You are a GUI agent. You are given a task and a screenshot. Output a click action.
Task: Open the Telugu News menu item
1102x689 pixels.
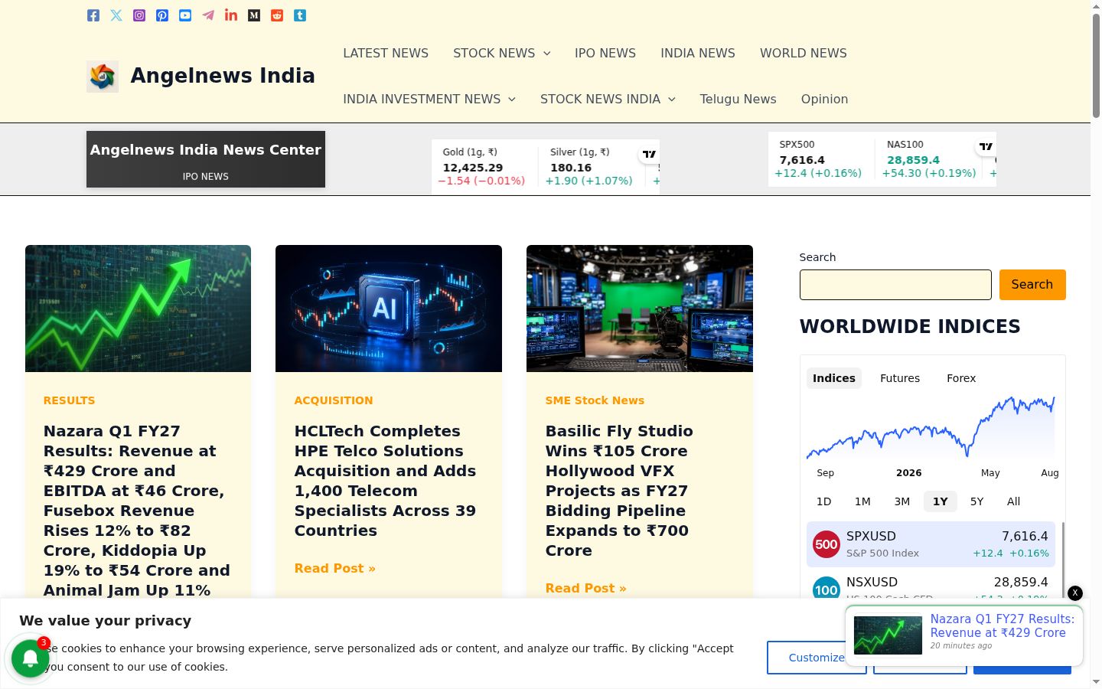(x=738, y=99)
